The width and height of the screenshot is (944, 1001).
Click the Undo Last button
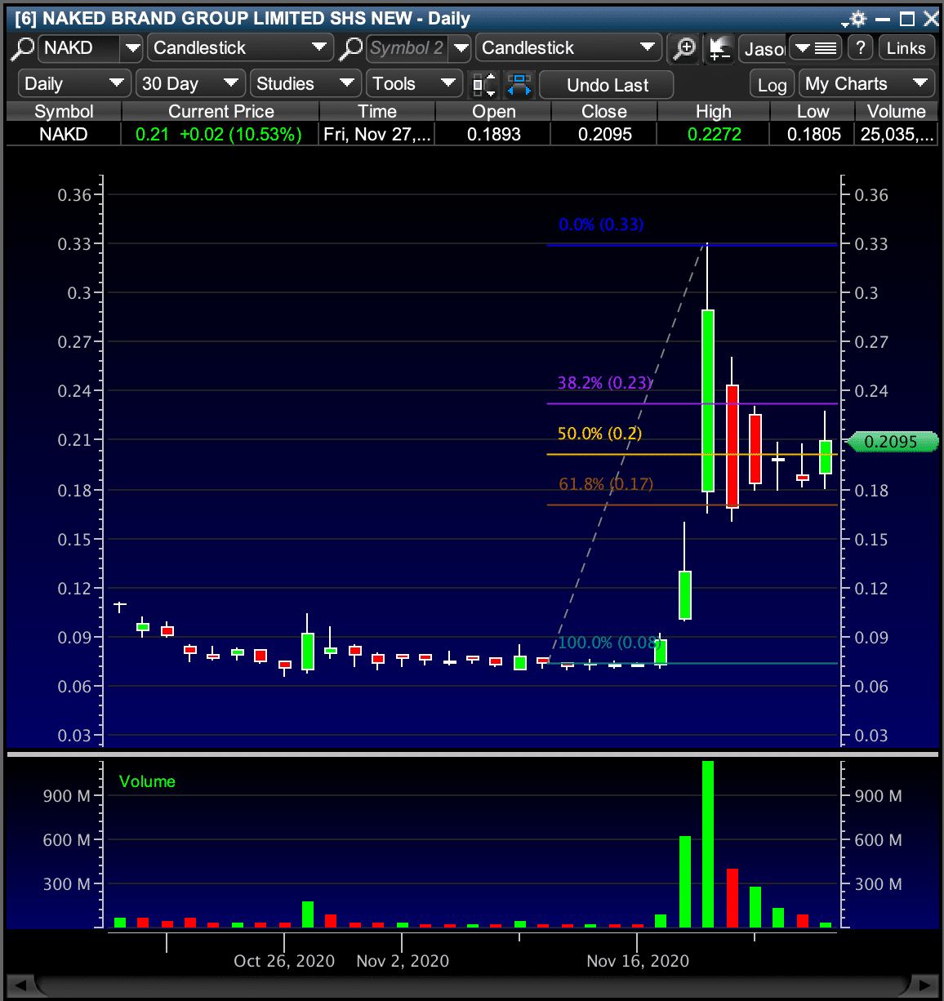click(x=608, y=85)
